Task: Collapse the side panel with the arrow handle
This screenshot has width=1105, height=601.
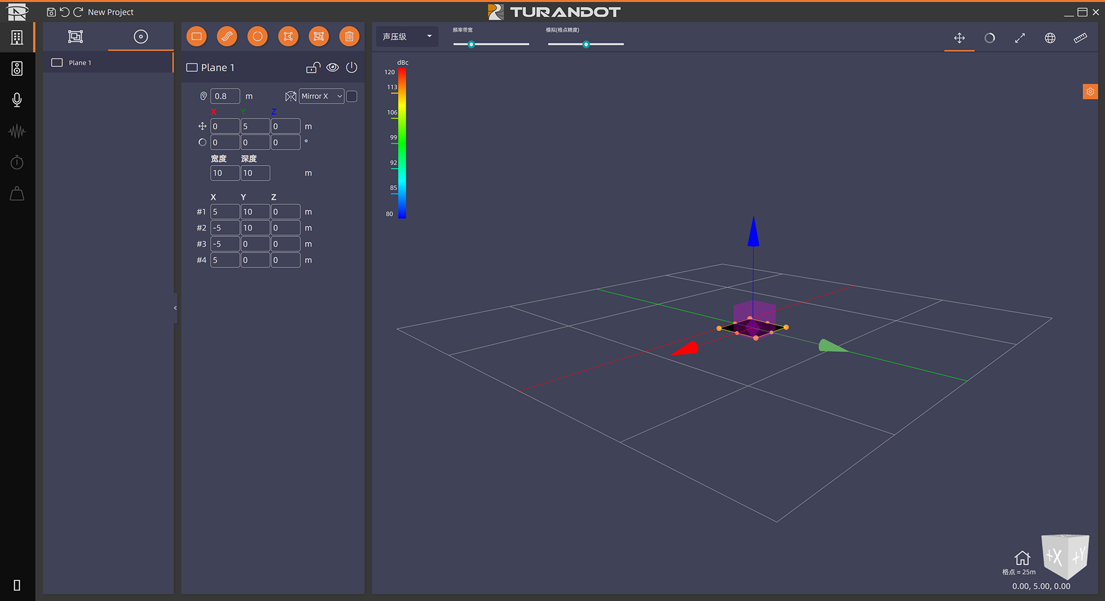Action: pyautogui.click(x=175, y=308)
